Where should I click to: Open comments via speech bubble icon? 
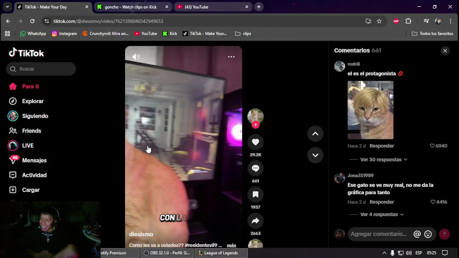[255, 168]
